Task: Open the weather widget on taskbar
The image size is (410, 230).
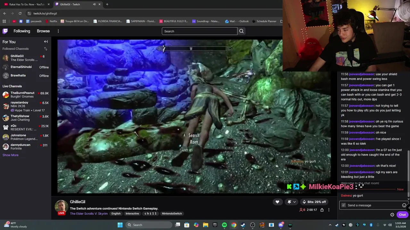Action: tap(15, 225)
